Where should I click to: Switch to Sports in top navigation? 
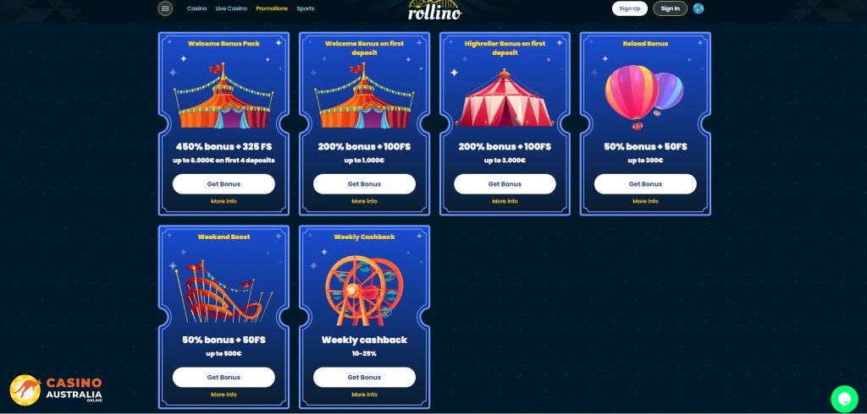coord(305,8)
